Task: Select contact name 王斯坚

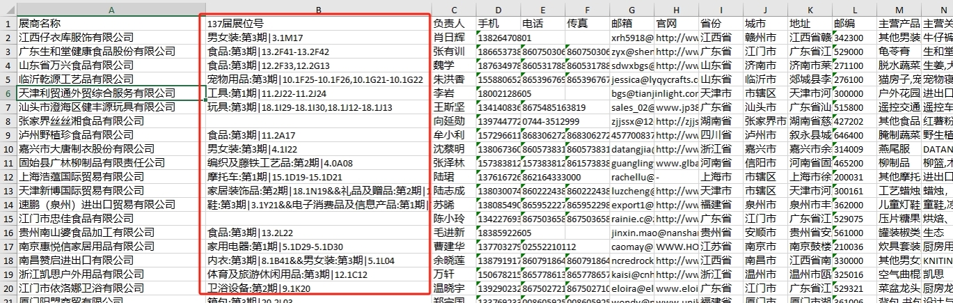Action: (x=453, y=107)
